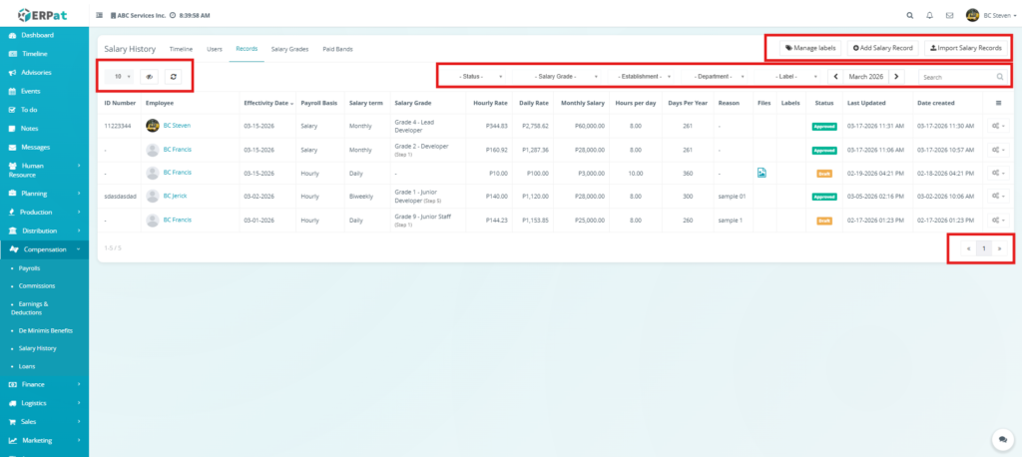Open the table column list menu icon

click(998, 103)
